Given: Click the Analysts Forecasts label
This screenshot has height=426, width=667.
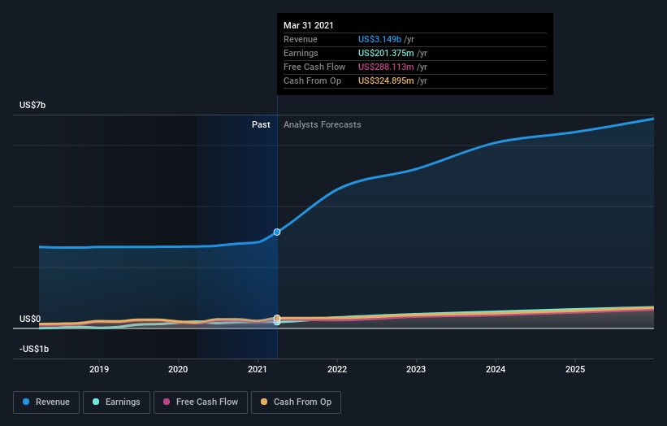Looking at the screenshot, I should (323, 124).
